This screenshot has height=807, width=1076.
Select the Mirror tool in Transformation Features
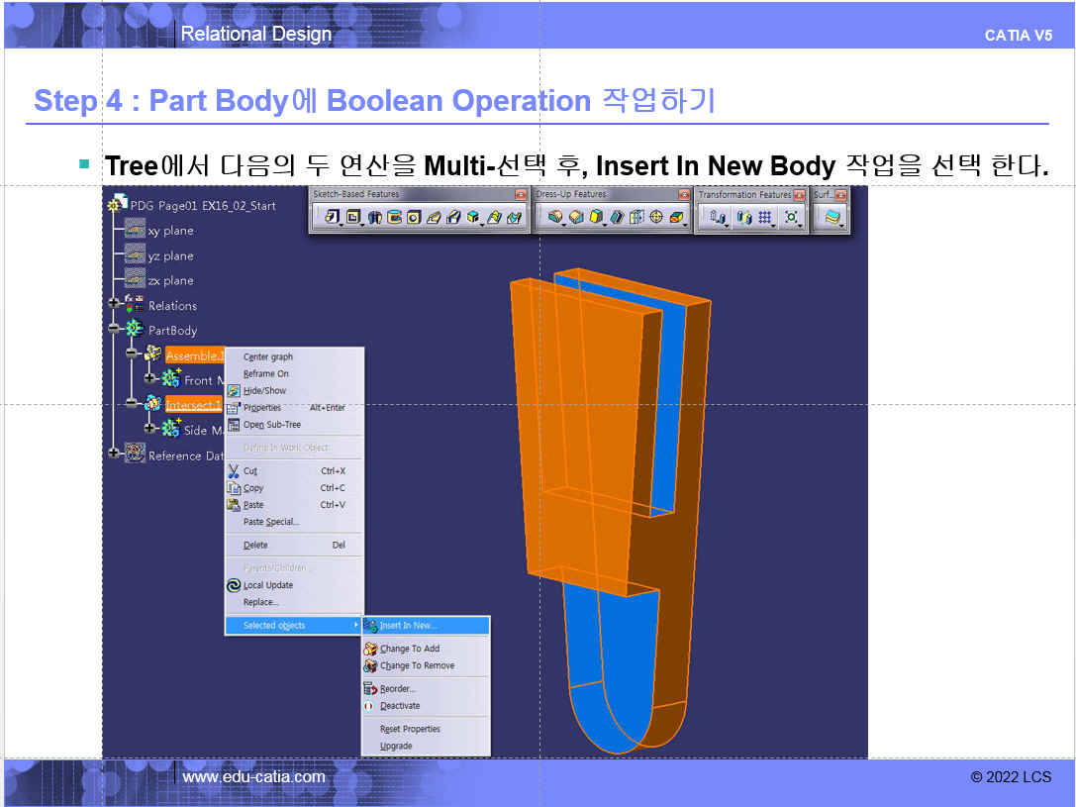744,217
